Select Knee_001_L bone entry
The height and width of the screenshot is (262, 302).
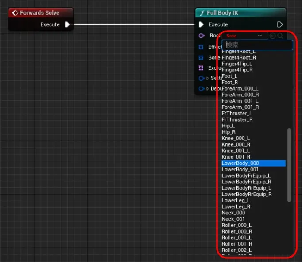[236, 151]
